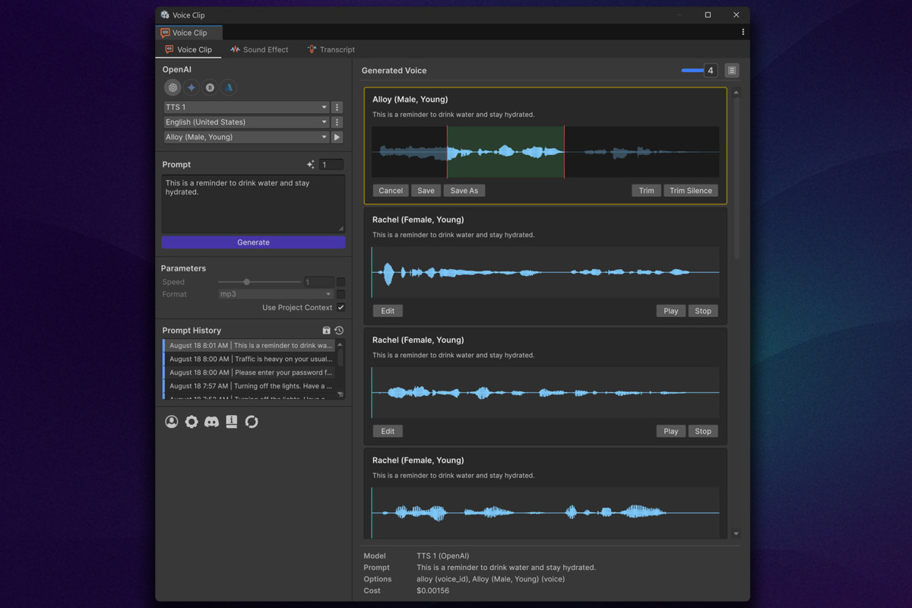Click the archive icon in Prompt History
Viewport: 912px width, 608px height.
click(x=326, y=331)
